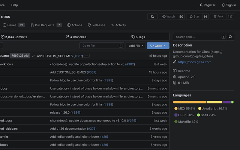
Task: Open the docs repository title
Action: pyautogui.click(x=5, y=16)
